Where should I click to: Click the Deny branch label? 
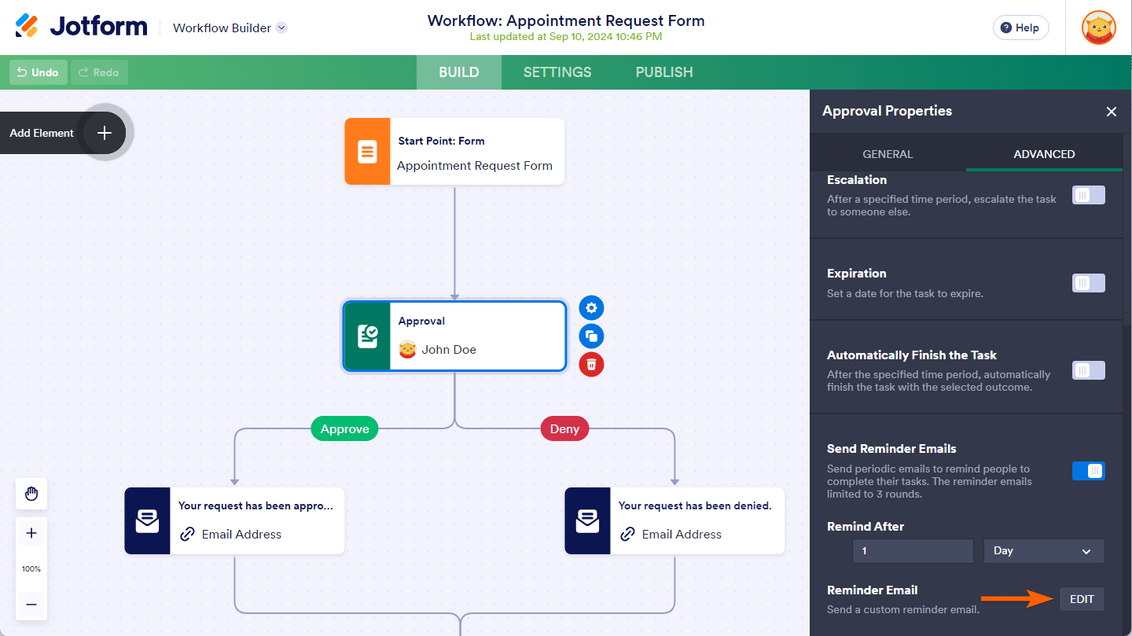(564, 429)
